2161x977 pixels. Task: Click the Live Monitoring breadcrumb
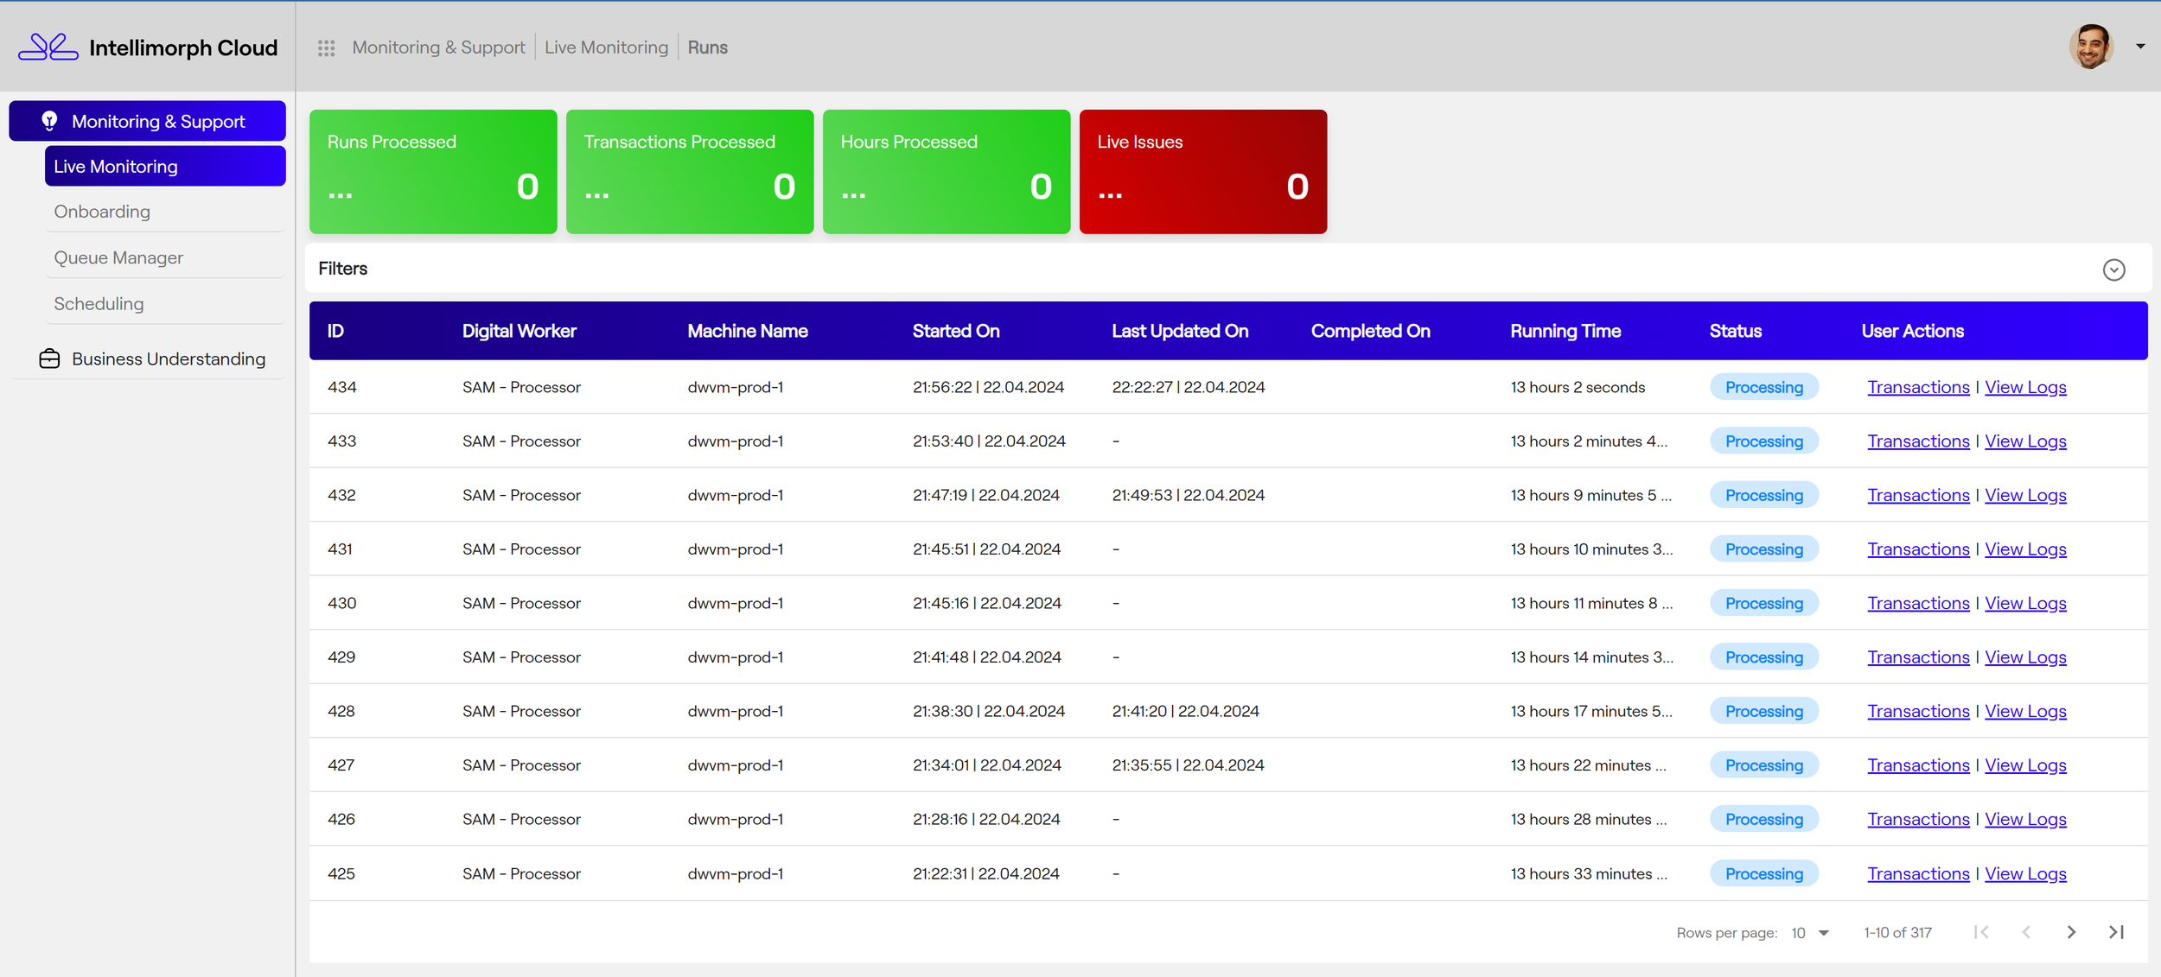point(606,48)
